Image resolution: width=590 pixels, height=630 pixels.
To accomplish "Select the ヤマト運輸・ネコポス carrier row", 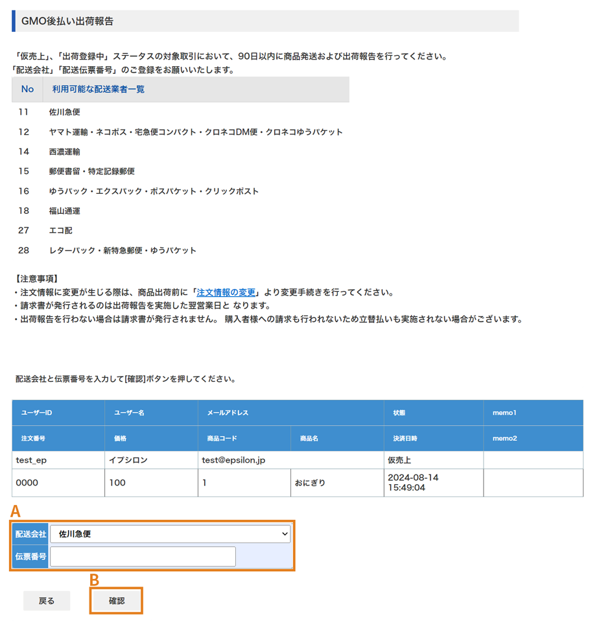I will (x=180, y=132).
